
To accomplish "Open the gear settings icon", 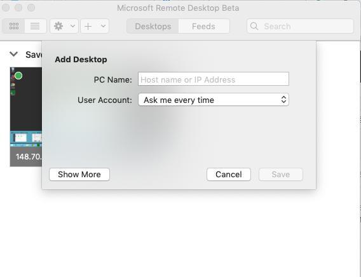I will (x=58, y=26).
